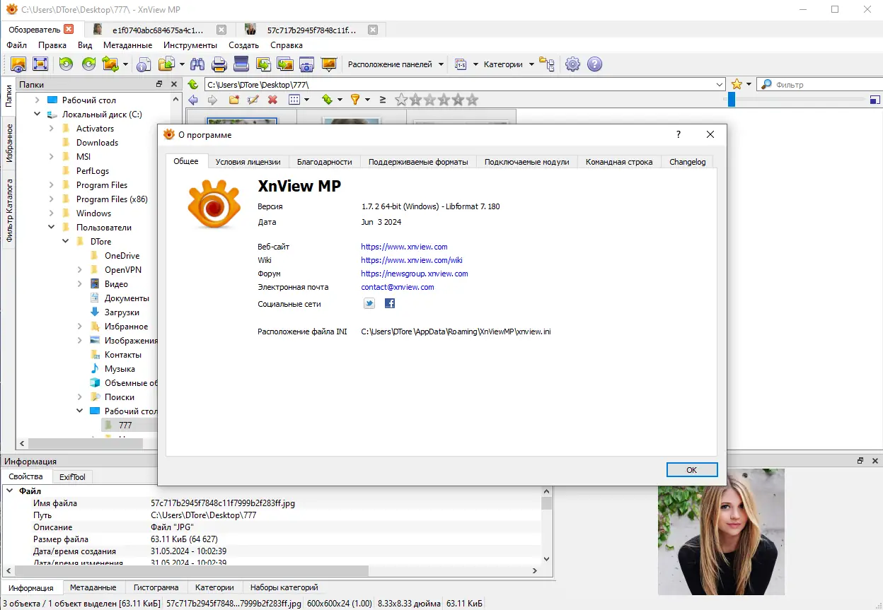Screen dimensions: 883x610
Task: Open the Facebook social icon
Action: click(390, 303)
